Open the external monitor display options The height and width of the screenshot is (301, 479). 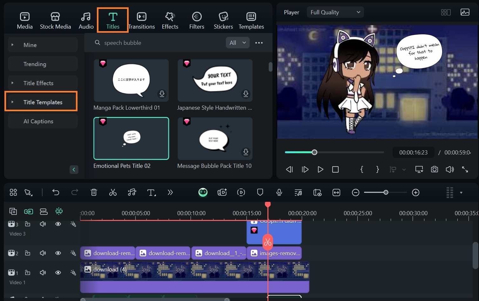point(419,169)
